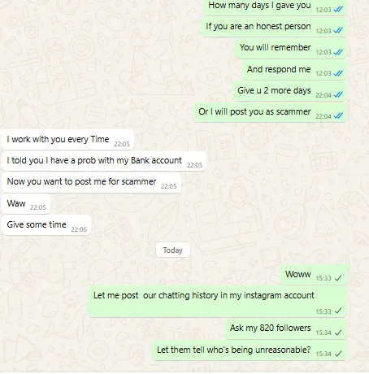Click the single tick next to 'Woww'

tap(338, 278)
